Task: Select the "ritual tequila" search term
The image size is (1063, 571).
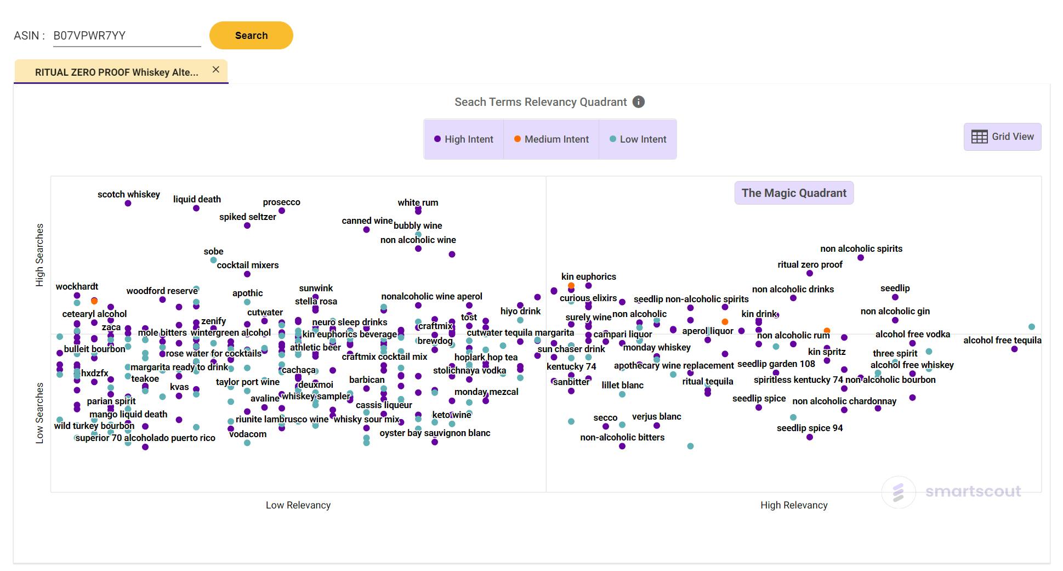Action: click(x=708, y=381)
